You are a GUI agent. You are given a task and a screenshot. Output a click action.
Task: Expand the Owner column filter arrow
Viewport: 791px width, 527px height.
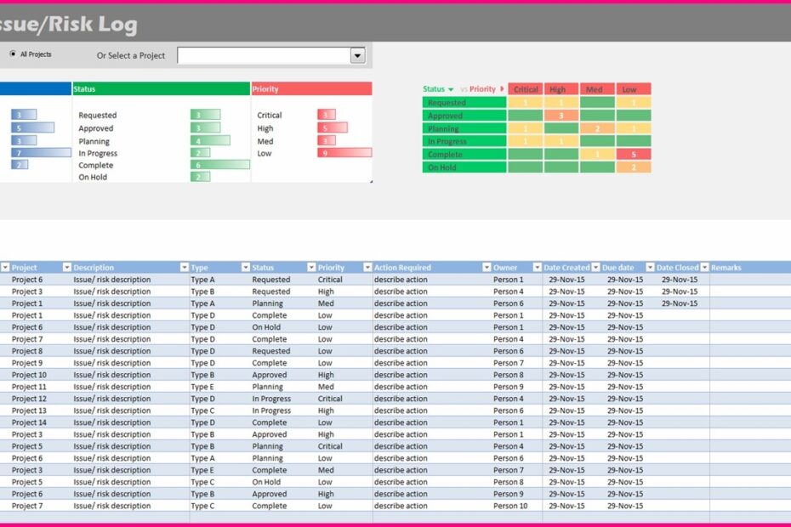pyautogui.click(x=537, y=268)
